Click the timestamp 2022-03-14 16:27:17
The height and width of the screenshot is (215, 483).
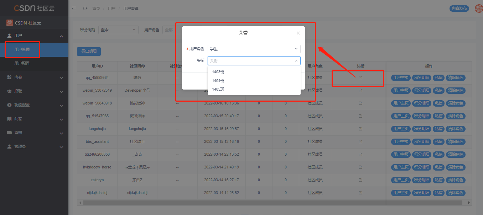[x=222, y=180]
